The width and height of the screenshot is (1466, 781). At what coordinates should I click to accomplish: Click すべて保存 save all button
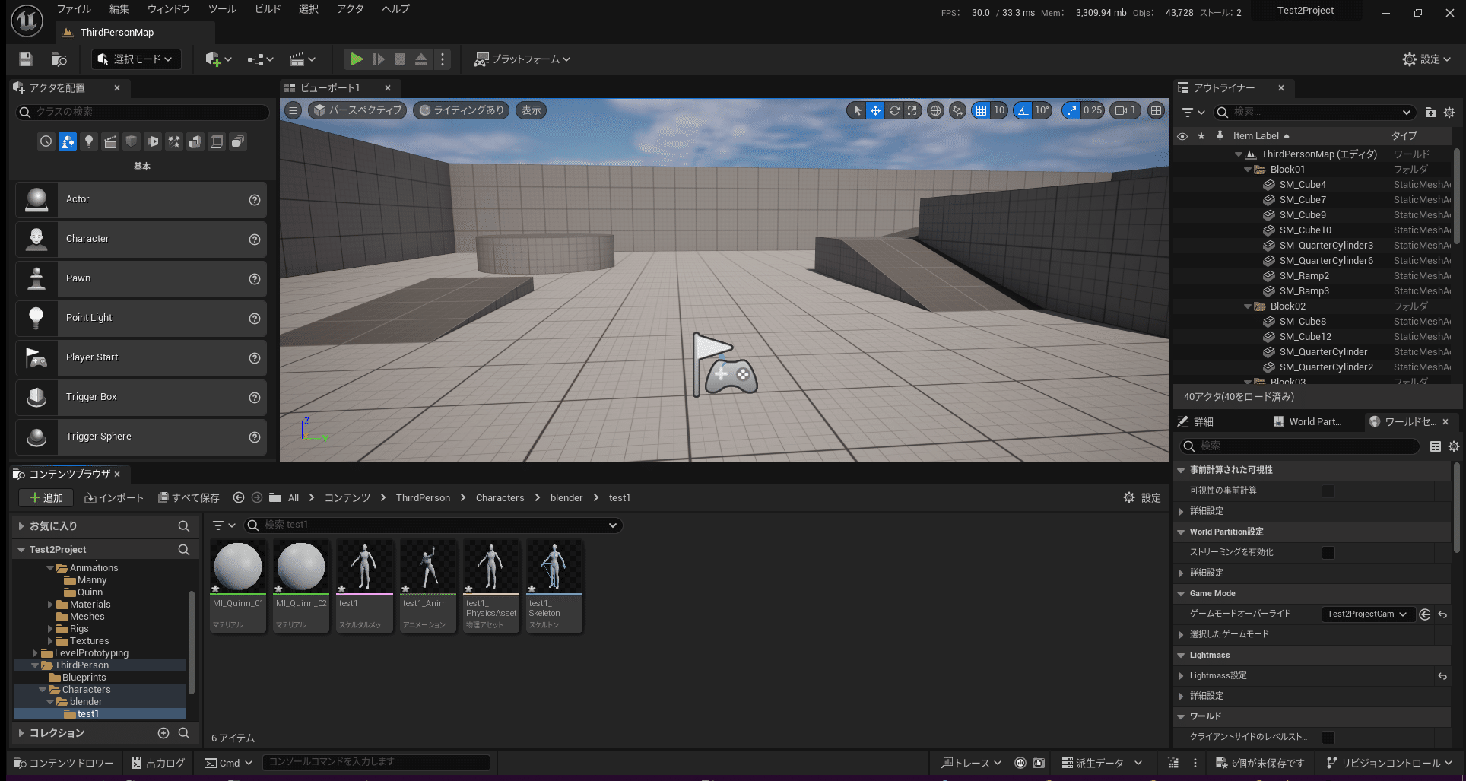[189, 498]
